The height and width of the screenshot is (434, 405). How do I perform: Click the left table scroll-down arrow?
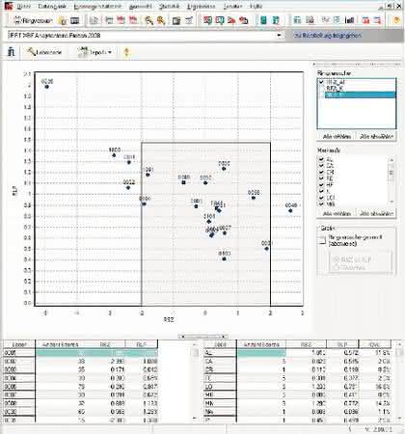[194, 419]
